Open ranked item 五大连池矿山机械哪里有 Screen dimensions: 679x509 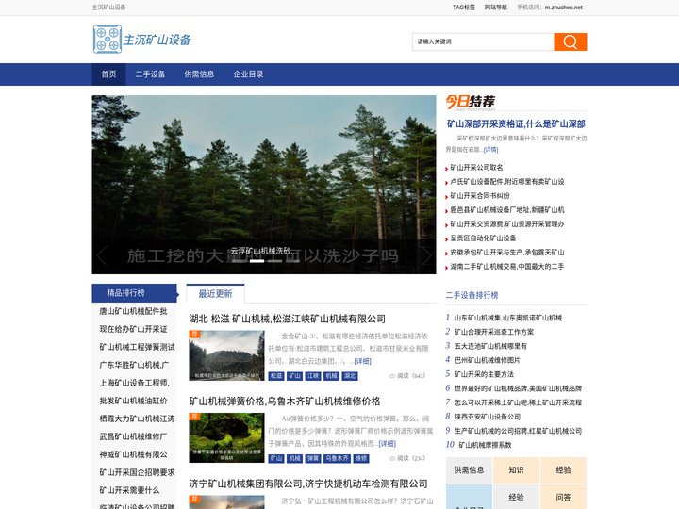(490, 346)
